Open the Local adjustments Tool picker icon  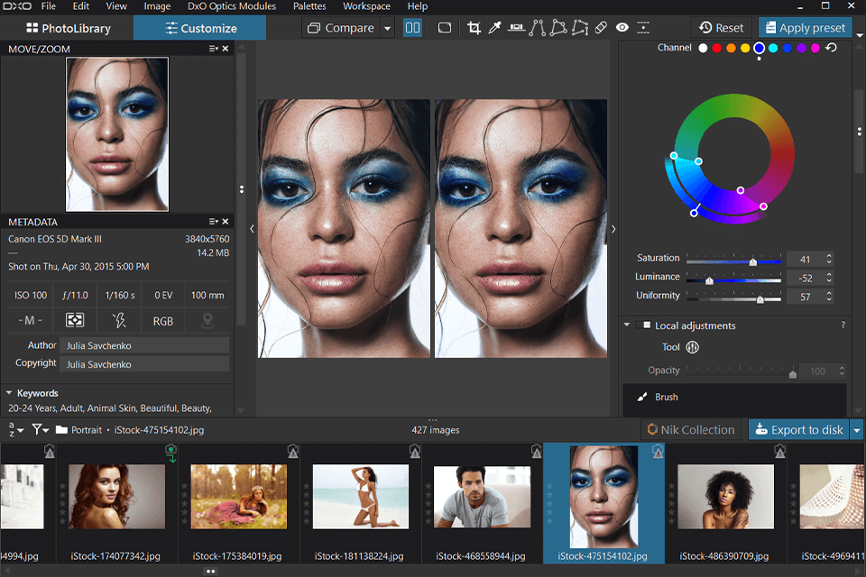691,346
